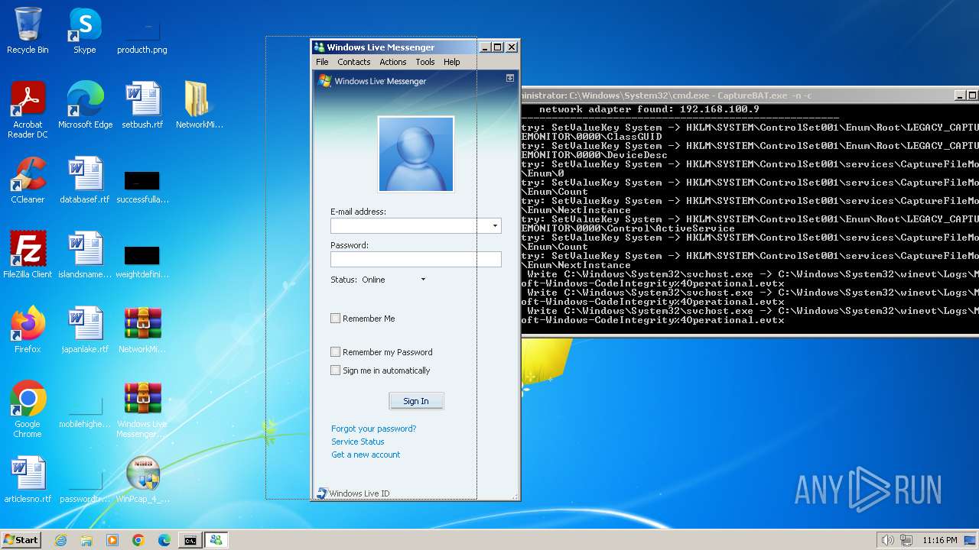Click Get a new account link
This screenshot has width=979, height=550.
click(366, 455)
